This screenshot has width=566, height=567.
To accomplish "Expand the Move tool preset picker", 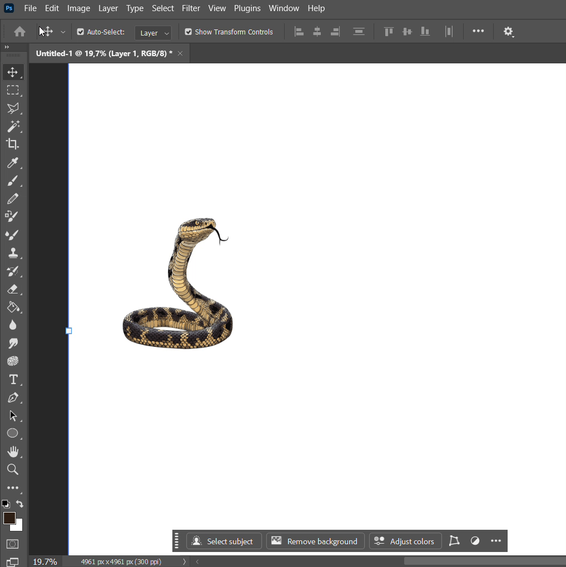I will [x=63, y=32].
